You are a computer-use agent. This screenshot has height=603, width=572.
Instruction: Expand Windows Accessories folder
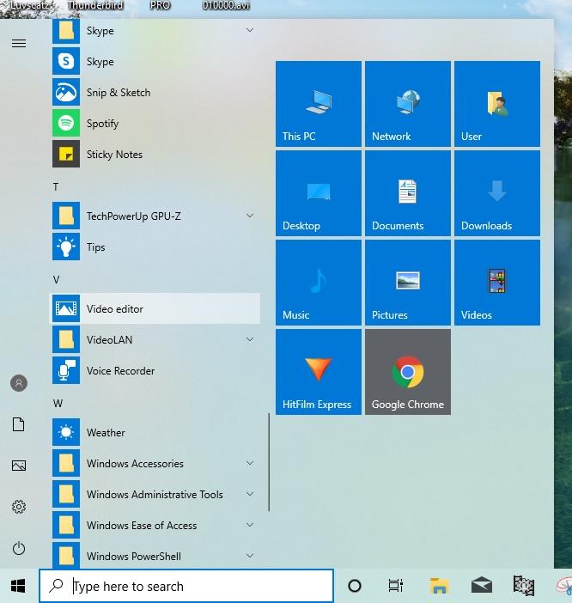250,463
